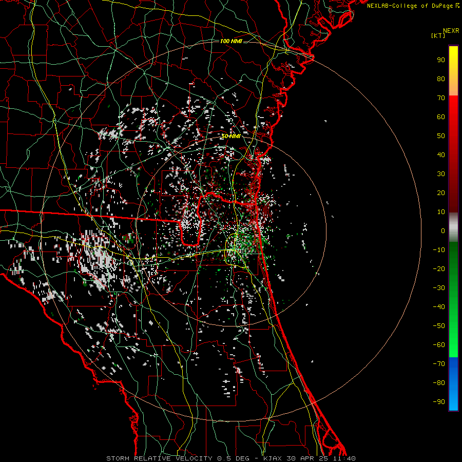Click the red segment of the color bar
The width and height of the screenshot is (462, 462).
pos(453,154)
